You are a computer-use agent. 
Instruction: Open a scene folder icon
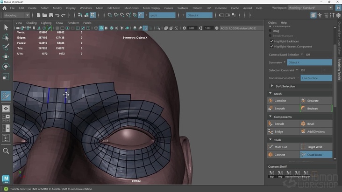click(x=45, y=15)
